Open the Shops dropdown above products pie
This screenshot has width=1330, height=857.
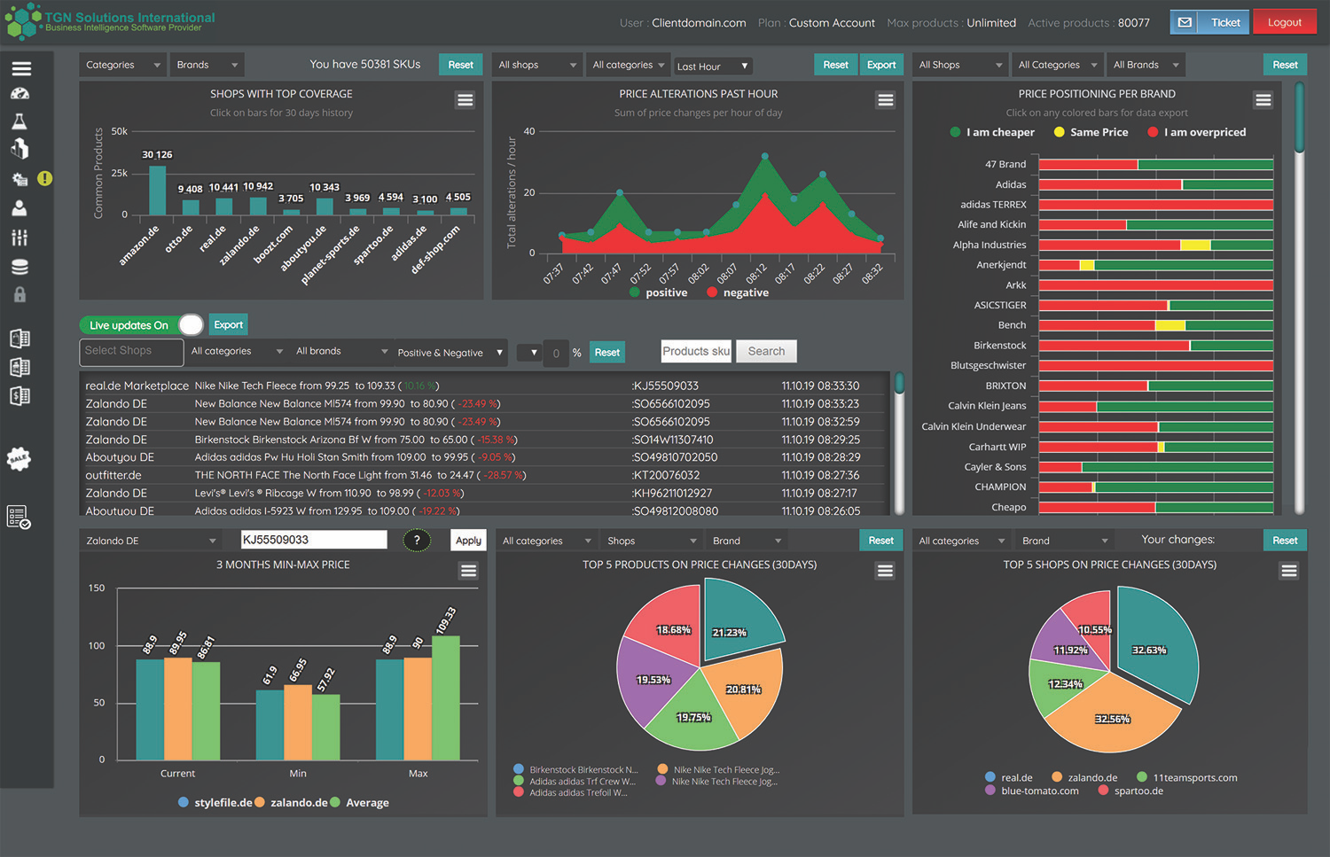[652, 540]
